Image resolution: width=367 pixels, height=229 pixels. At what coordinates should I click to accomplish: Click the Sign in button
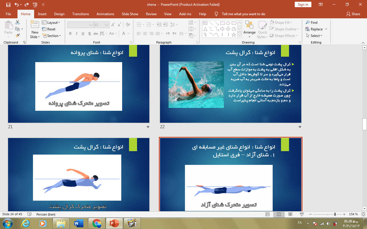pyautogui.click(x=303, y=4)
